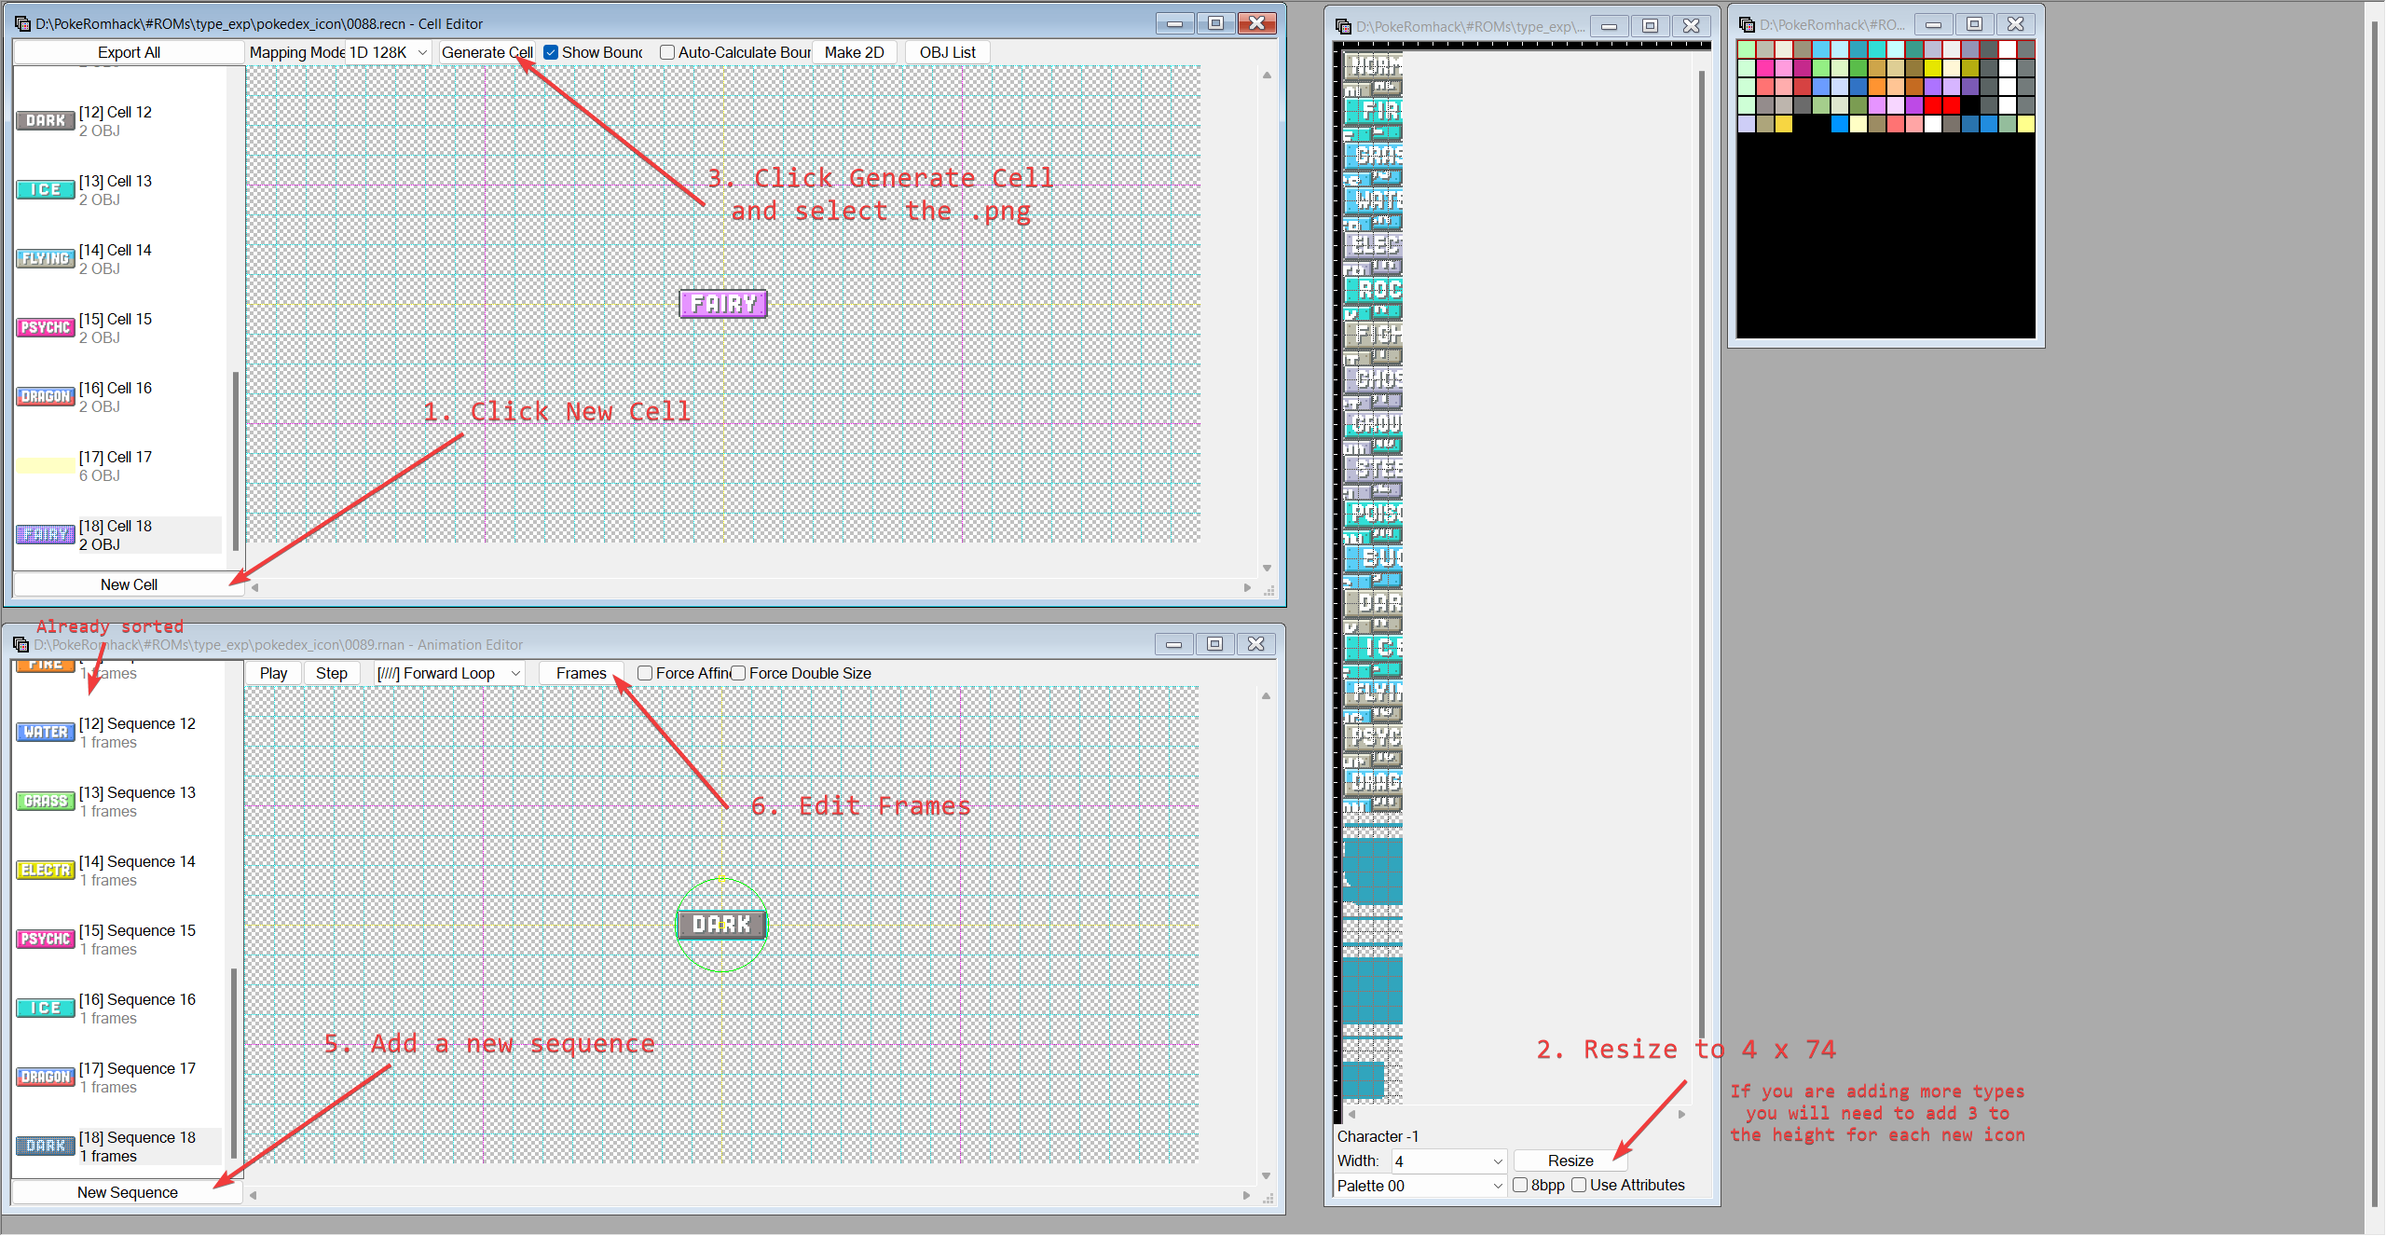Click the Cell Editor scroll right arrow

point(1247,587)
